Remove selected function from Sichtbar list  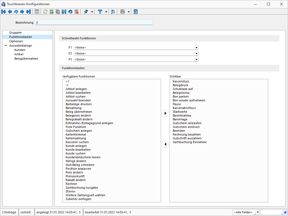pos(165,144)
